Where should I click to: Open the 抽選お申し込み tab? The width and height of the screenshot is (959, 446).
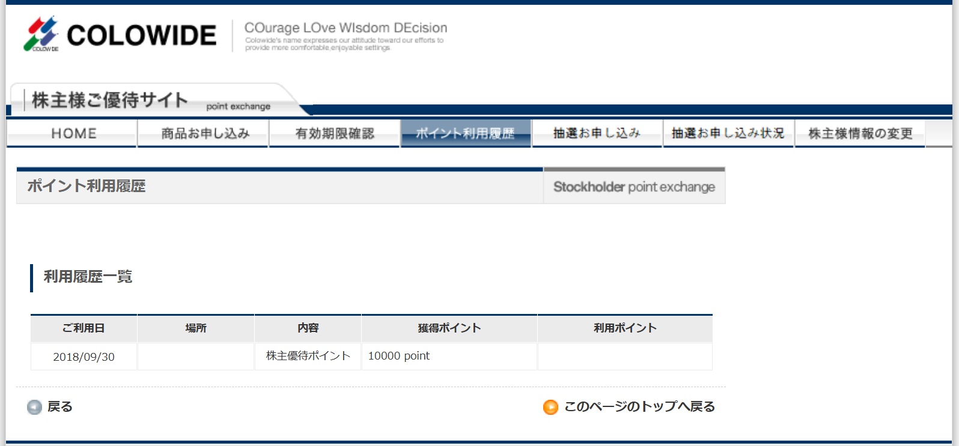coord(597,133)
